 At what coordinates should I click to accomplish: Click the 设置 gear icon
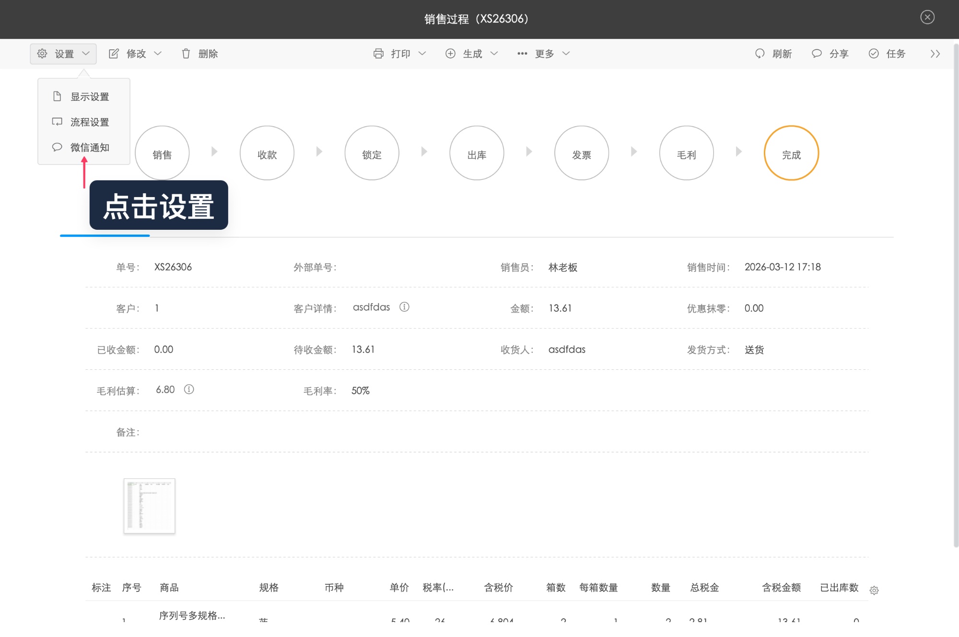point(41,53)
